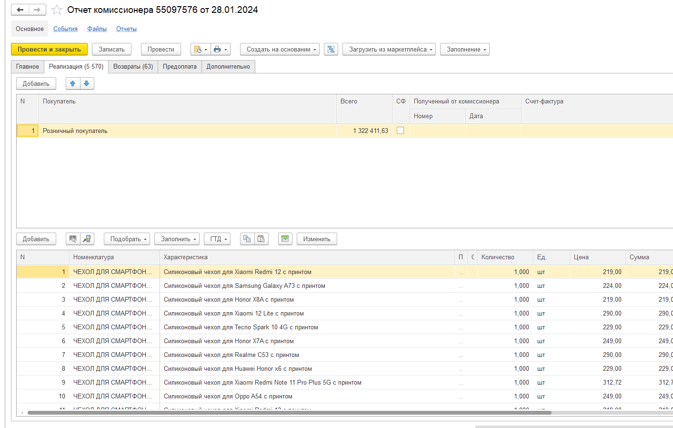
Task: Click the paste rows clipboard icon
Action: tap(261, 239)
